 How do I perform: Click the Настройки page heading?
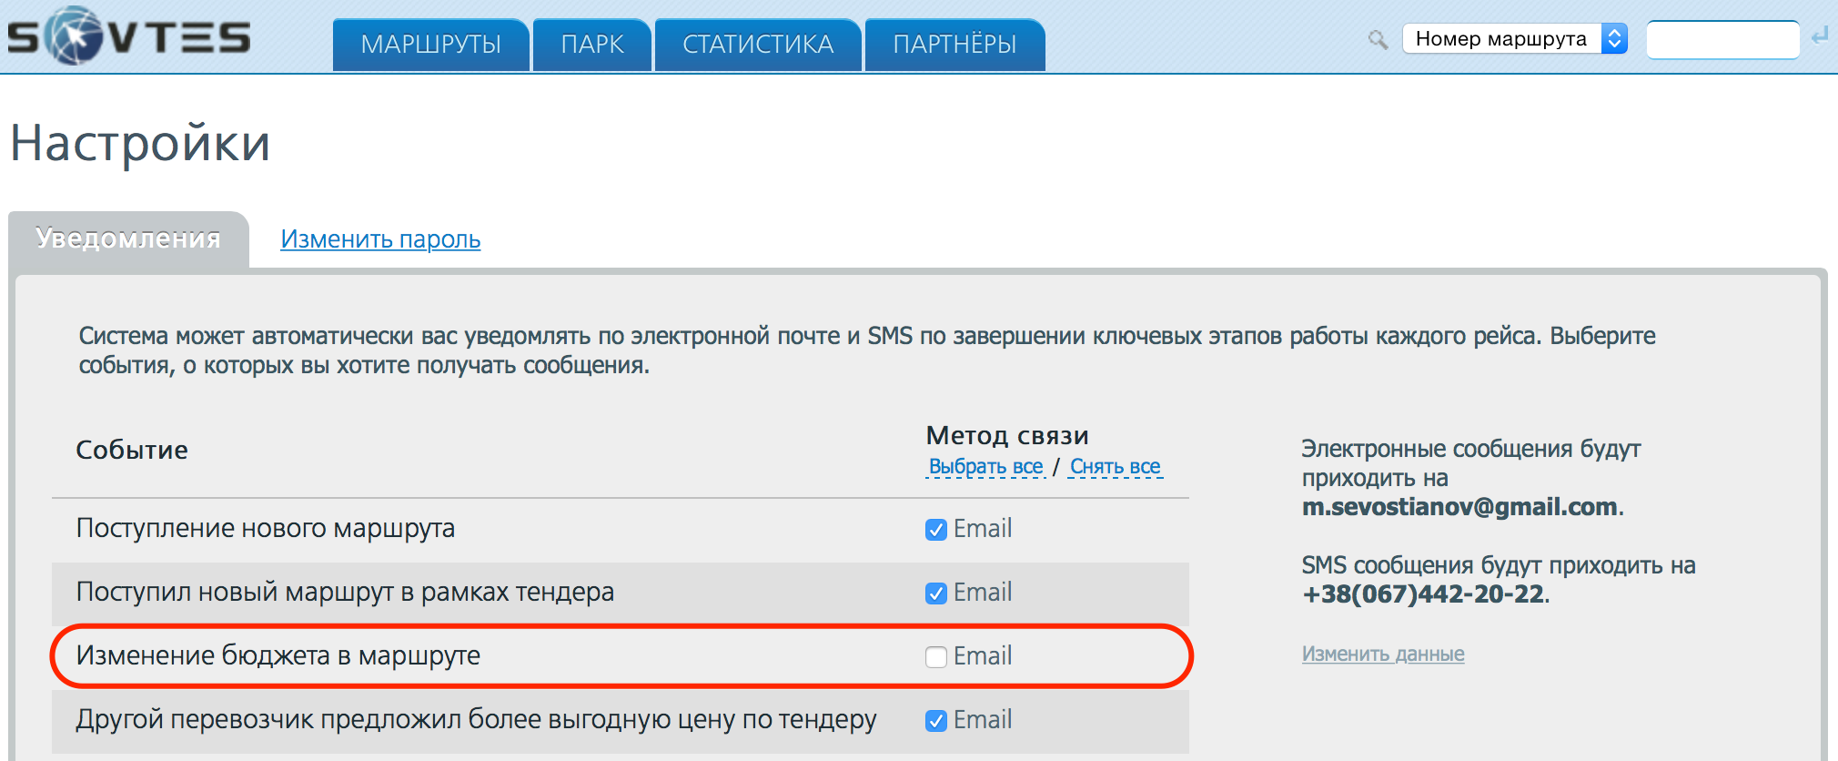pyautogui.click(x=140, y=143)
